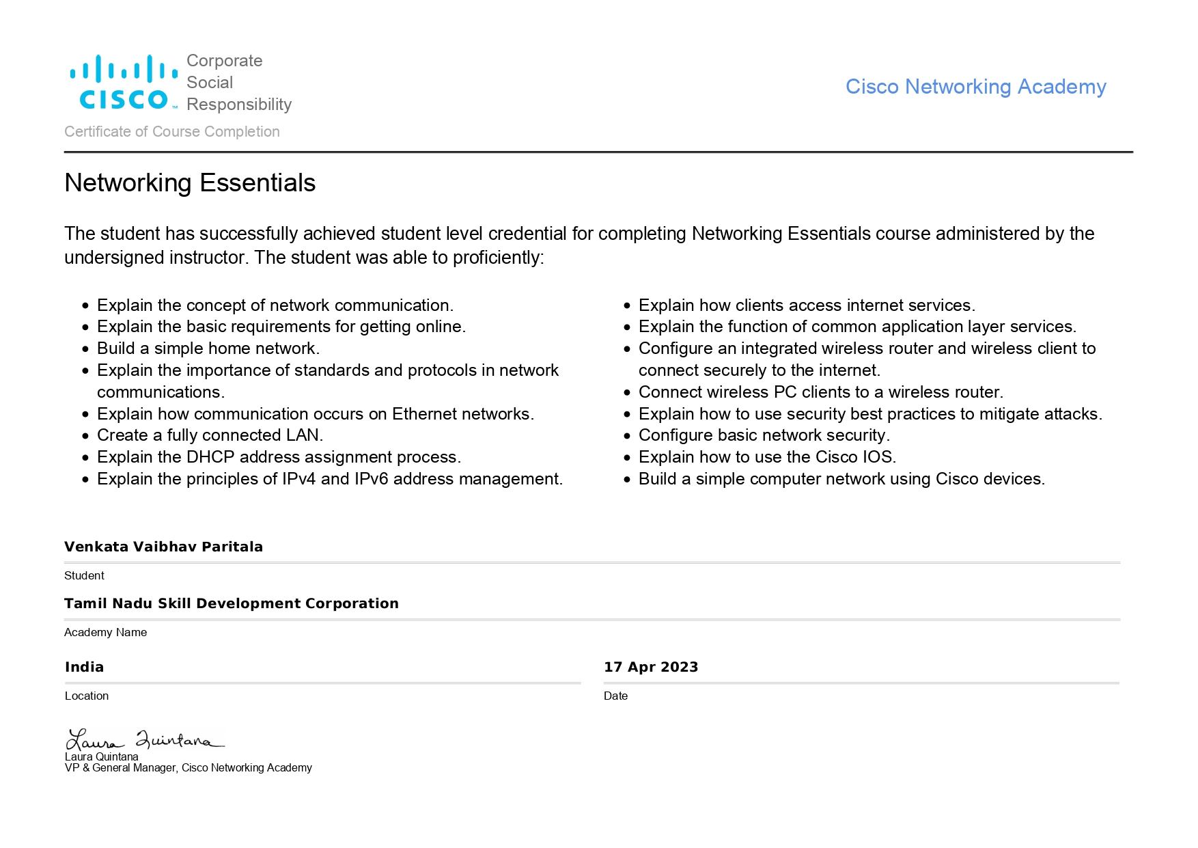Click the Laura Quintana handwritten signature
The height and width of the screenshot is (848, 1198).
pos(144,740)
